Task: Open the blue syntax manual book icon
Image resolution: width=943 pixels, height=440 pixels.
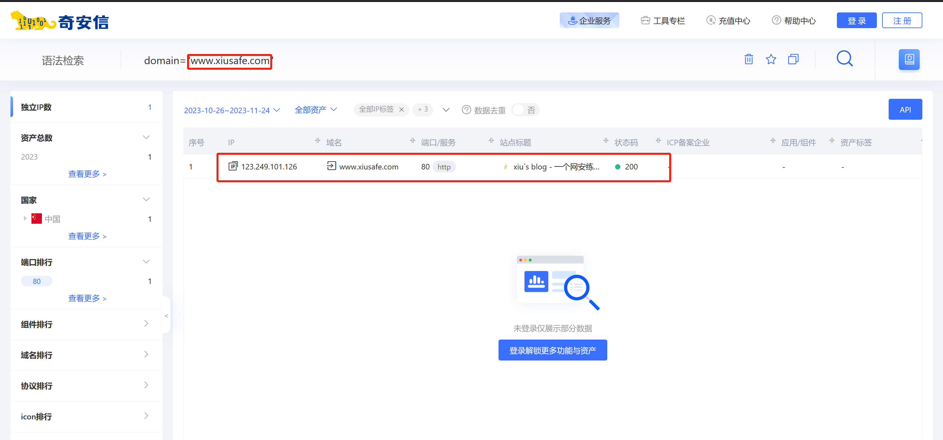Action: (909, 59)
